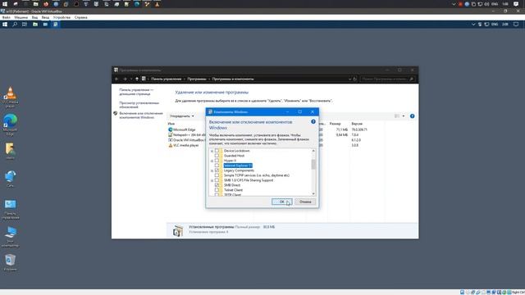Expand Hyper-V tree node
Screen dimensions: 525x295
pos(212,161)
